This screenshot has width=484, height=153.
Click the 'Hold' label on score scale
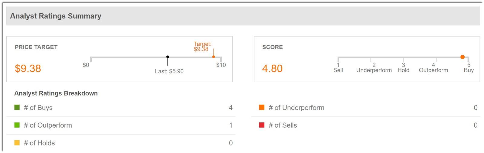click(x=403, y=70)
